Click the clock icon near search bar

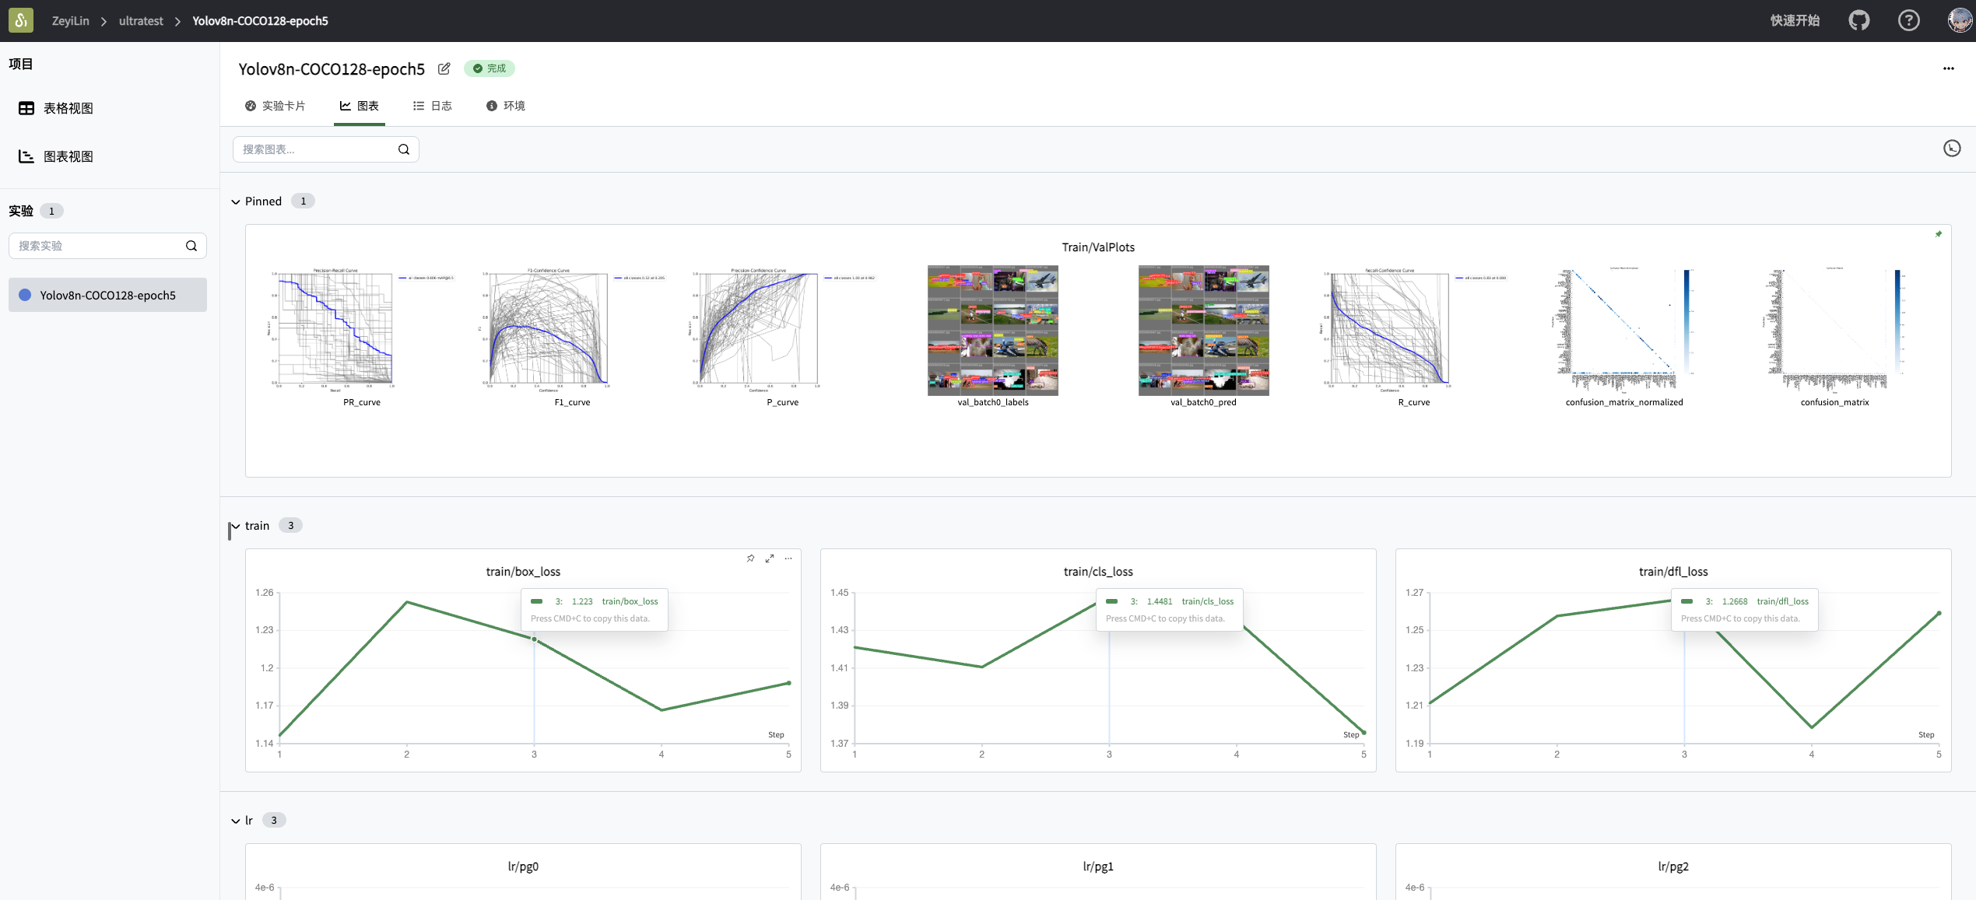1951,149
